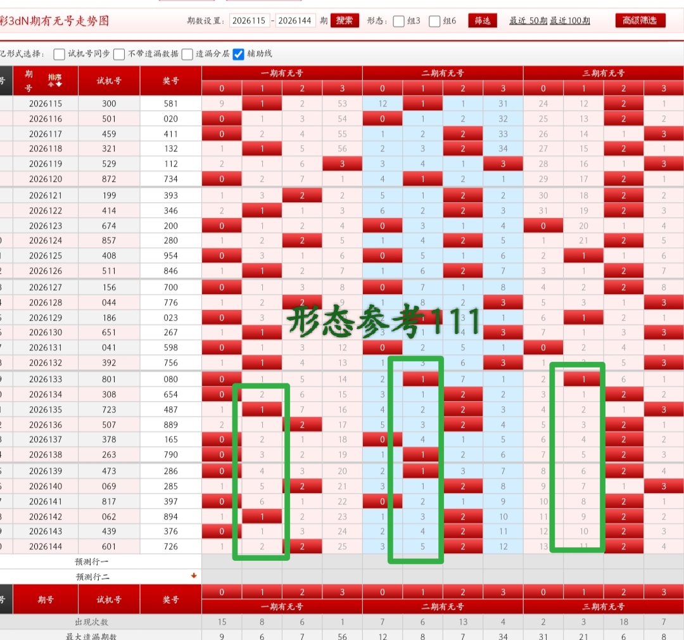Select 试机号 value 300
Viewport: 684px width, 640px height.
(x=109, y=103)
